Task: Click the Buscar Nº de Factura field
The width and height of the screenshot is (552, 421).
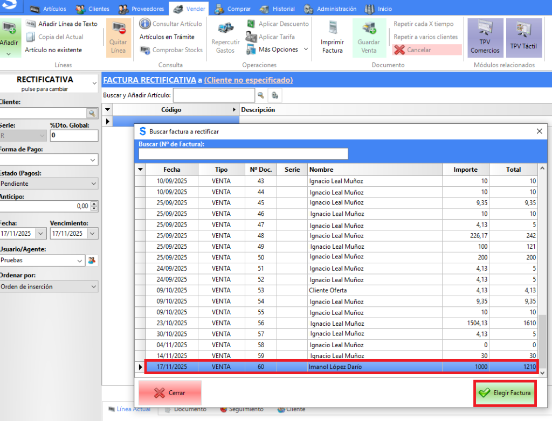Action: [x=243, y=154]
